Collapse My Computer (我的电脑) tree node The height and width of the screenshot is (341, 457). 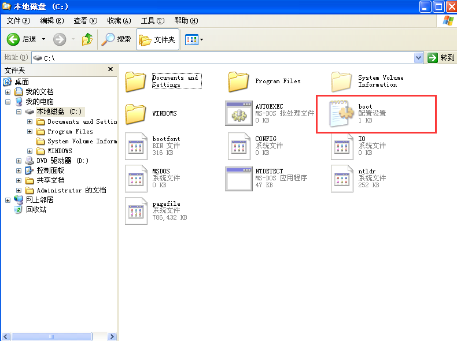[x=8, y=102]
